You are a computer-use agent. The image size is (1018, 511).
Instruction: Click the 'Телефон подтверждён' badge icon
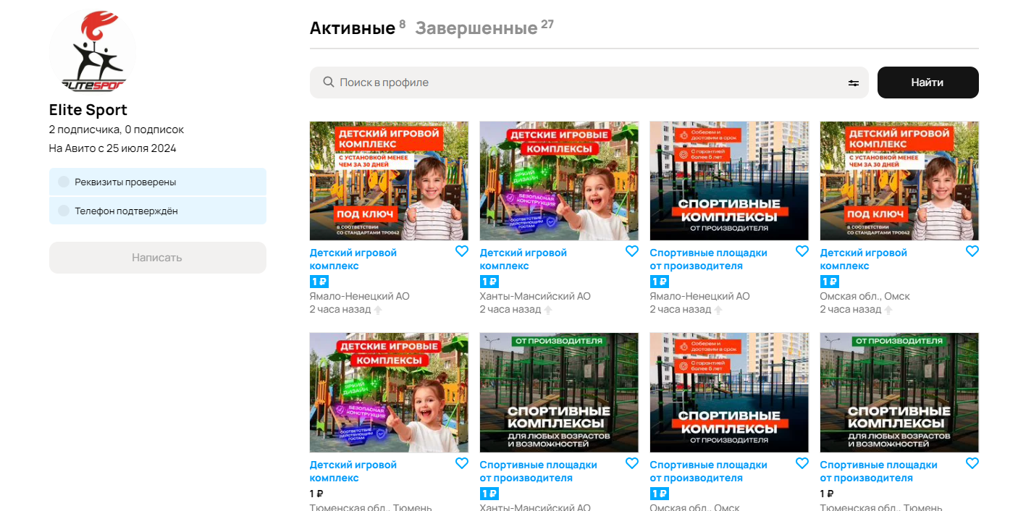point(64,211)
